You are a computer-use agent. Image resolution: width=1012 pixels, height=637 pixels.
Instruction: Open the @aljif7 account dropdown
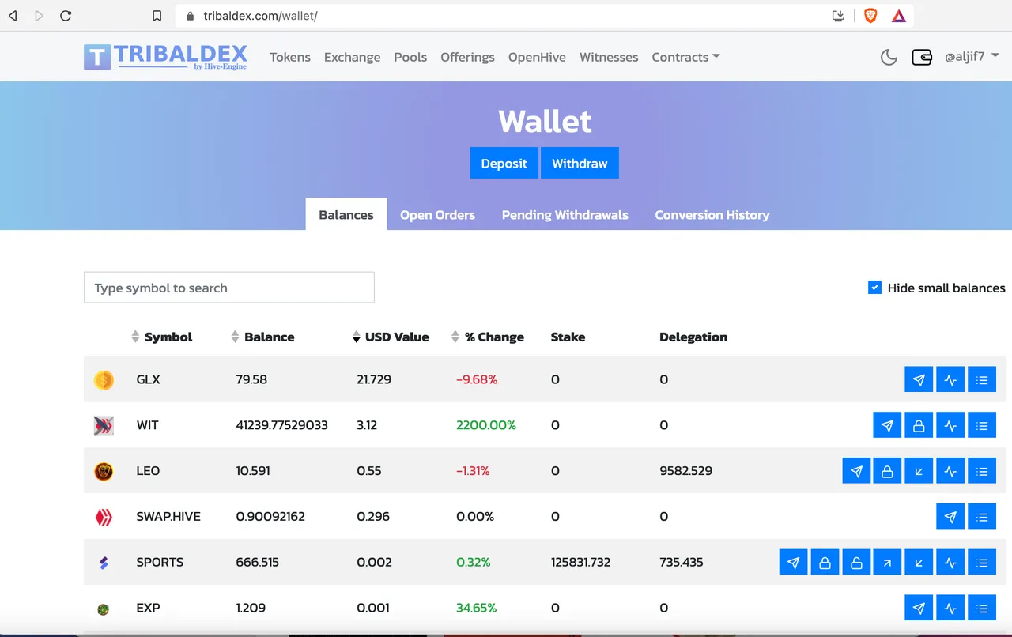pos(972,57)
